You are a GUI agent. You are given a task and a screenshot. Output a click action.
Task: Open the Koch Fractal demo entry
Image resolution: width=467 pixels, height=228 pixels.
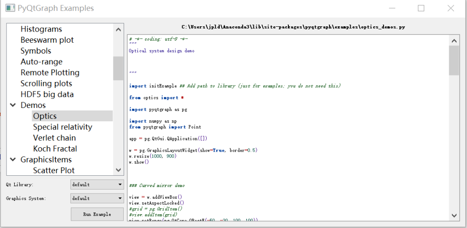click(x=55, y=149)
